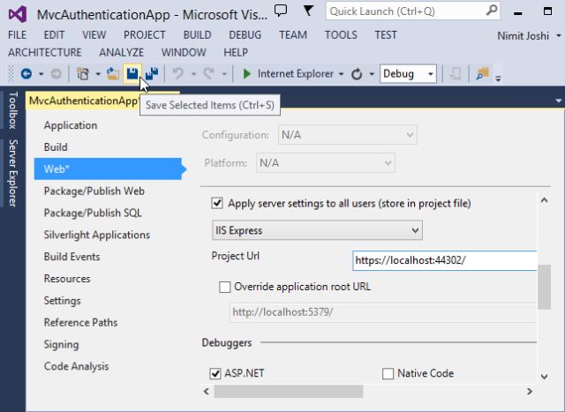The height and width of the screenshot is (412, 565).
Task: Open the TOOLS menu
Action: pos(341,35)
